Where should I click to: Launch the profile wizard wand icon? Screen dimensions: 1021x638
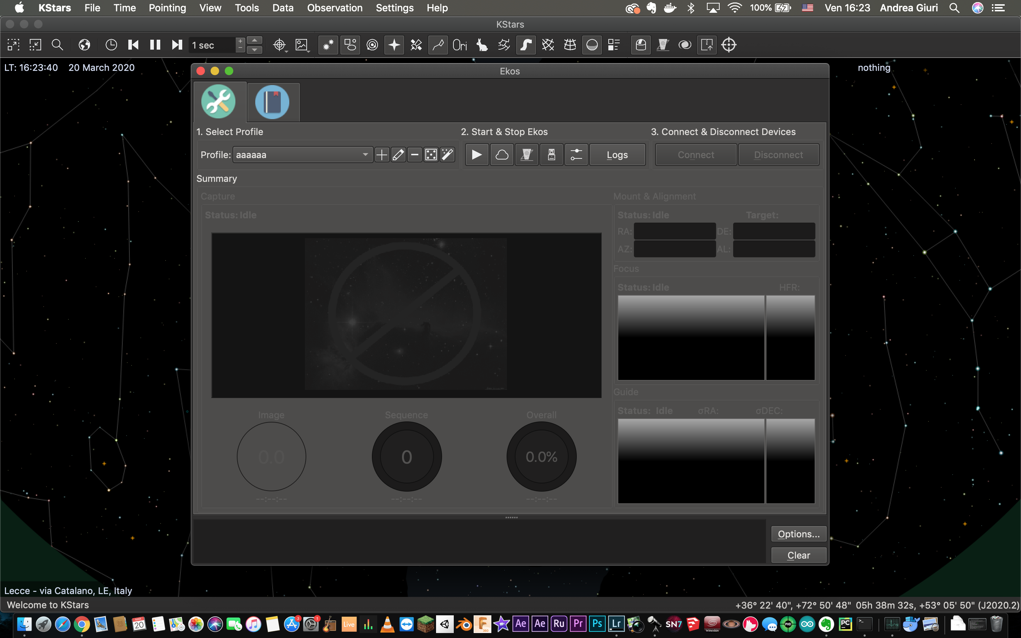[x=448, y=155]
